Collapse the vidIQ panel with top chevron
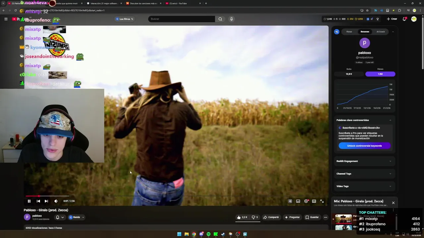 tap(393, 32)
